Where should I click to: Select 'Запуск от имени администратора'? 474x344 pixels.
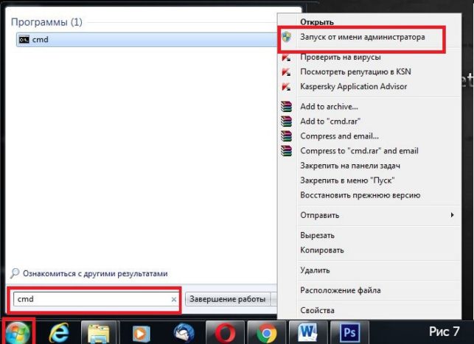click(x=363, y=37)
